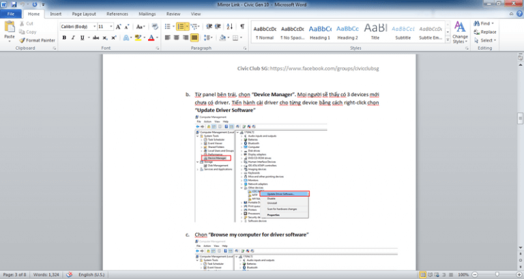Click the Sort A-Z icon
524x279 pixels.
pos(230,27)
